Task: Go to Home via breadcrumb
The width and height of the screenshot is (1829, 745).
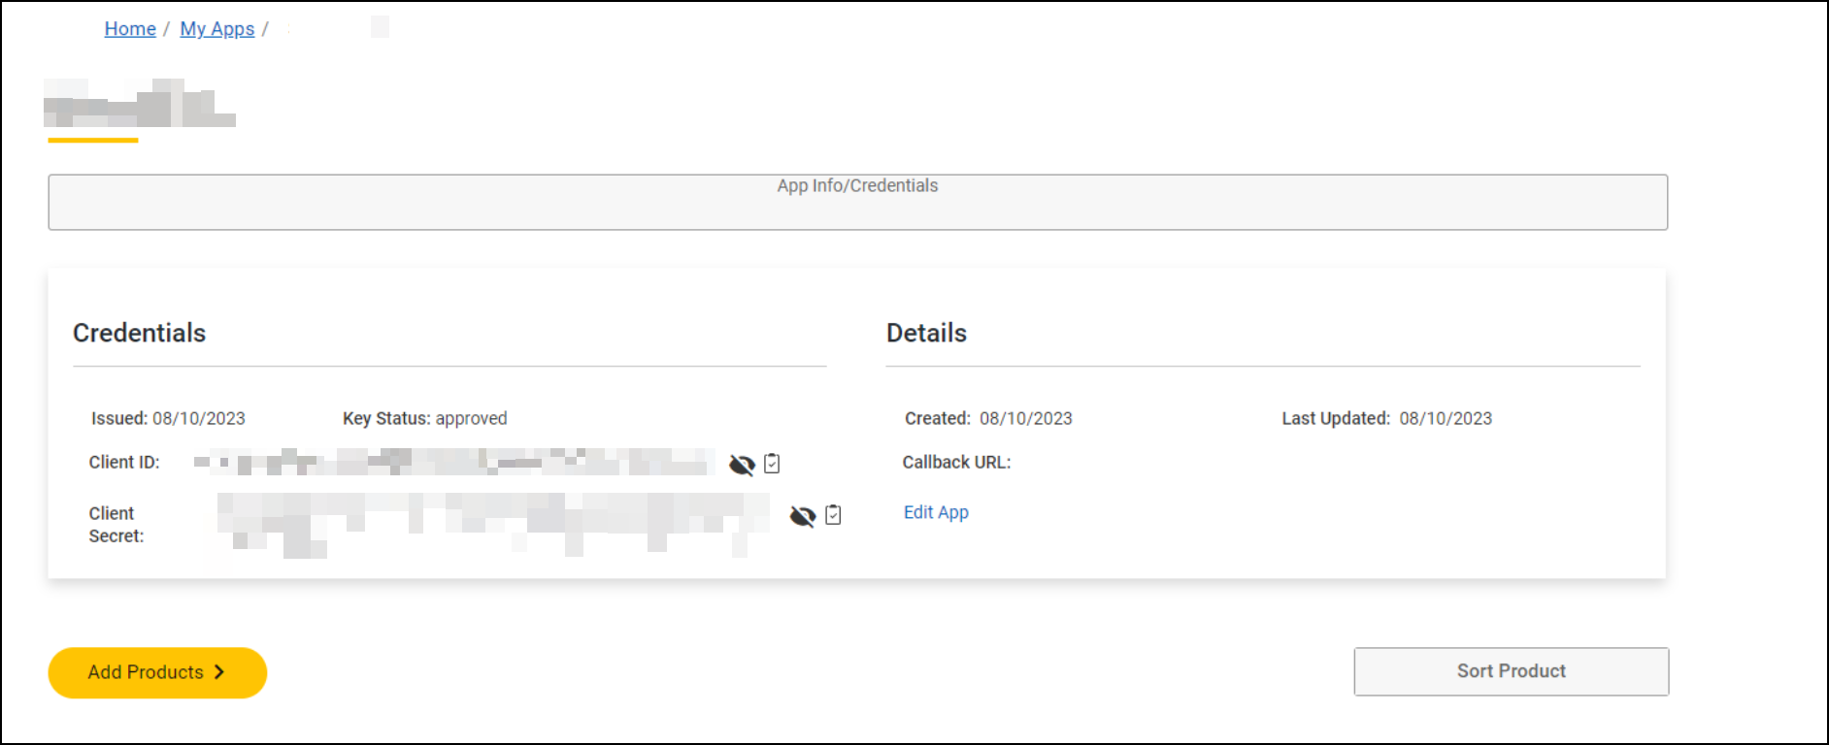Action: pyautogui.click(x=130, y=29)
